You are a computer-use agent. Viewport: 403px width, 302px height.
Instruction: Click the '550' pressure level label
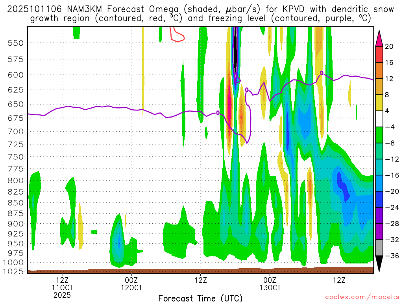16,43
